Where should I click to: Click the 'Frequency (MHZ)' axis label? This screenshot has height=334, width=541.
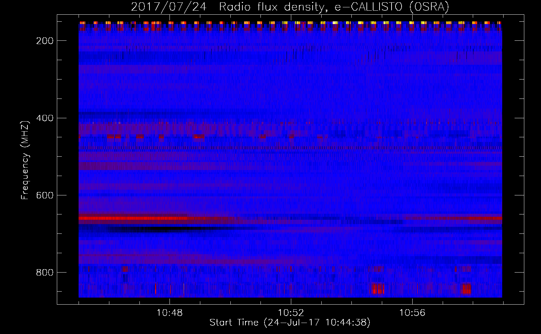click(x=25, y=160)
